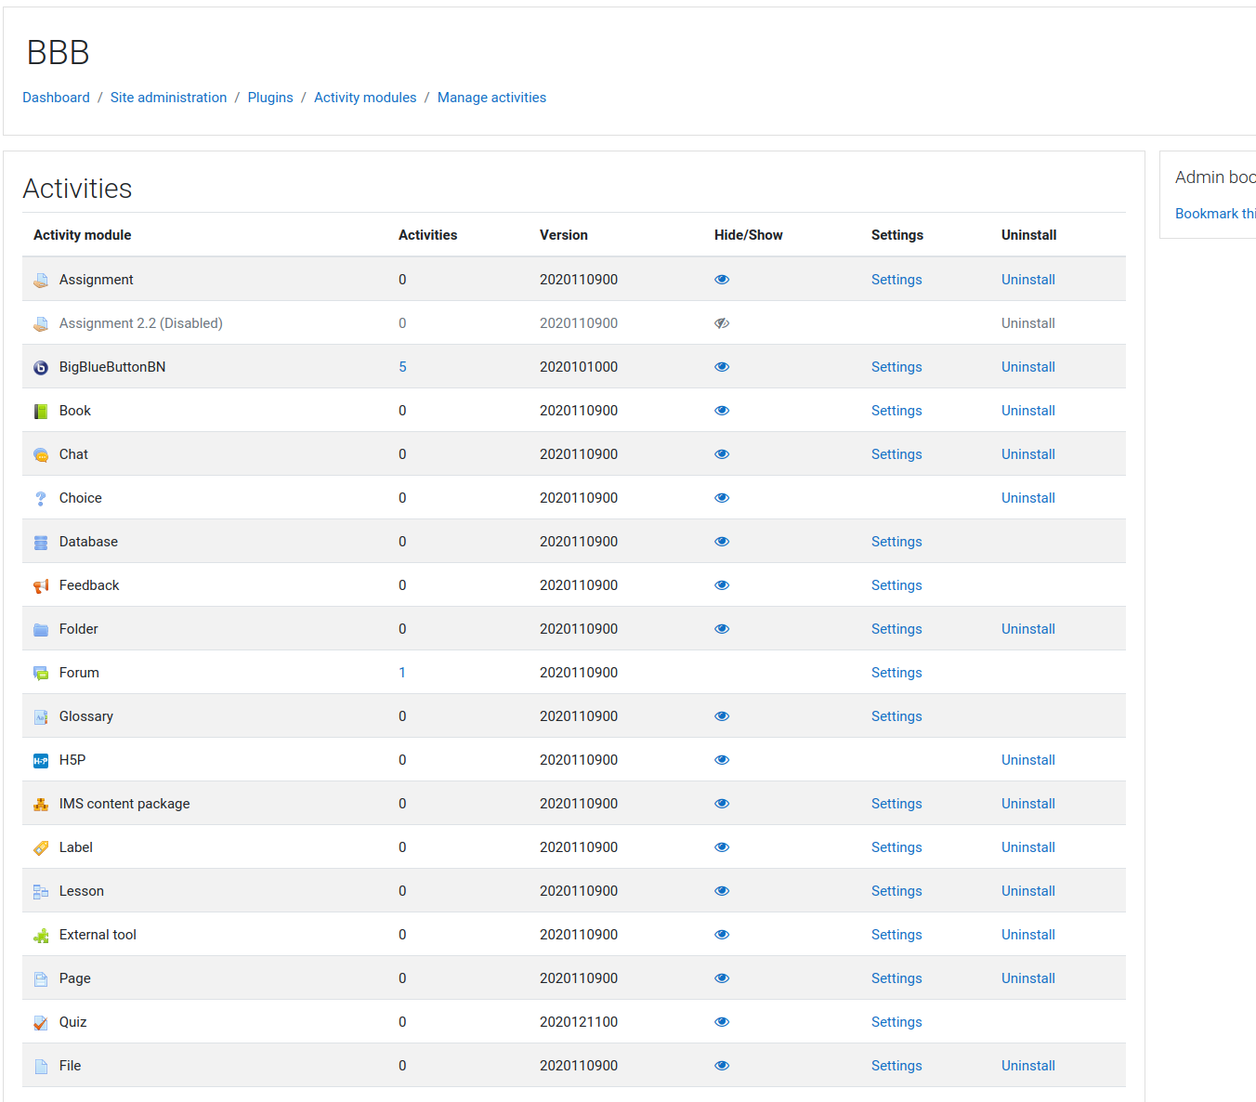Click the Database module icon
The image size is (1256, 1102).
[41, 542]
